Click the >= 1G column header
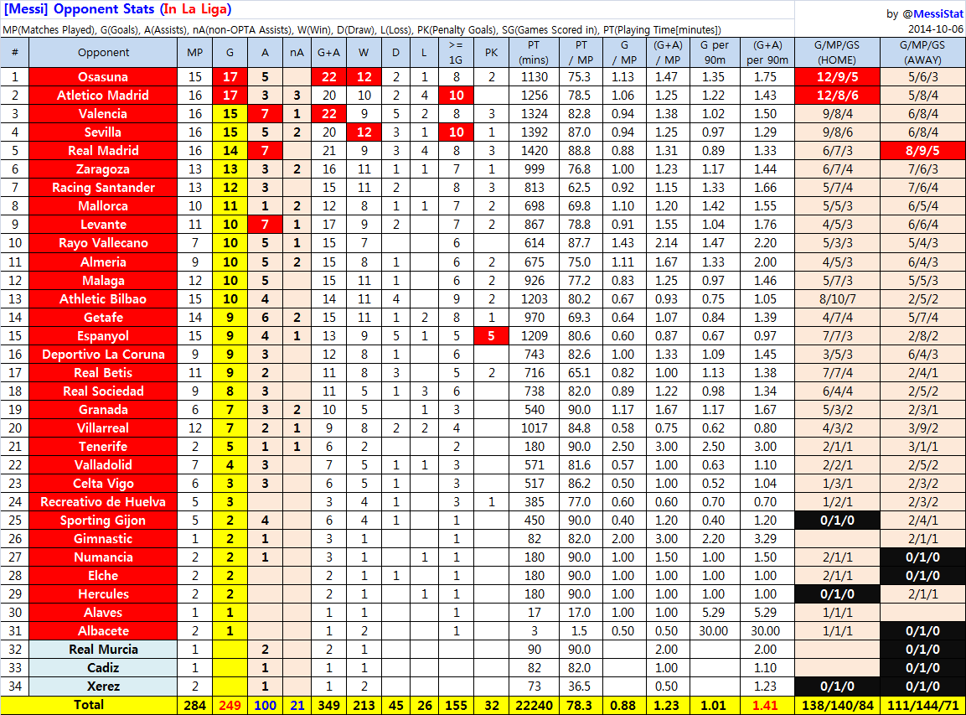Viewport: 966px width, 715px height. pos(456,53)
